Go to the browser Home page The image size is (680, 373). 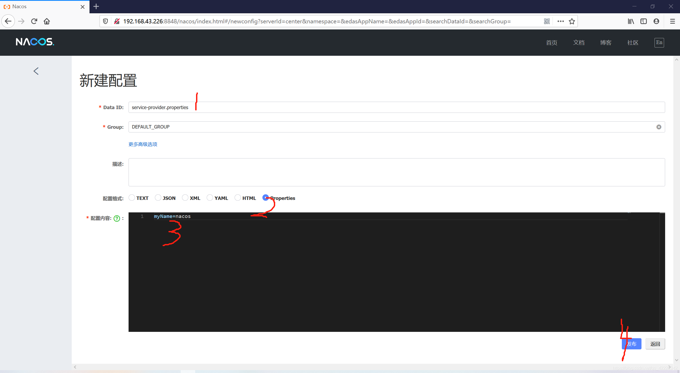coord(47,21)
